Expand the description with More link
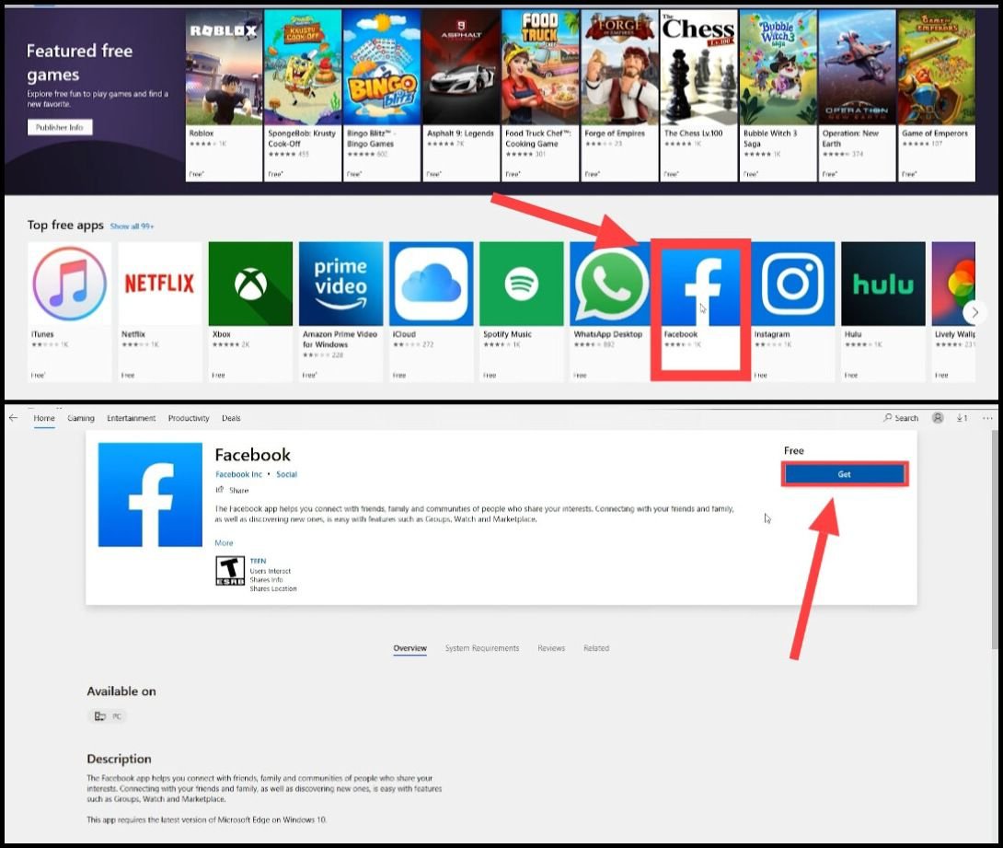 [224, 542]
